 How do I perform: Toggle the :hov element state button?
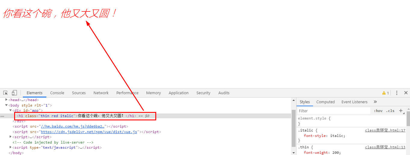(378, 111)
